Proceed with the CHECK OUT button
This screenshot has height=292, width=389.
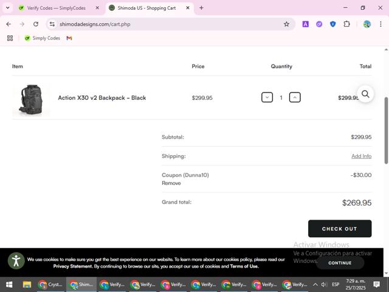tap(340, 229)
